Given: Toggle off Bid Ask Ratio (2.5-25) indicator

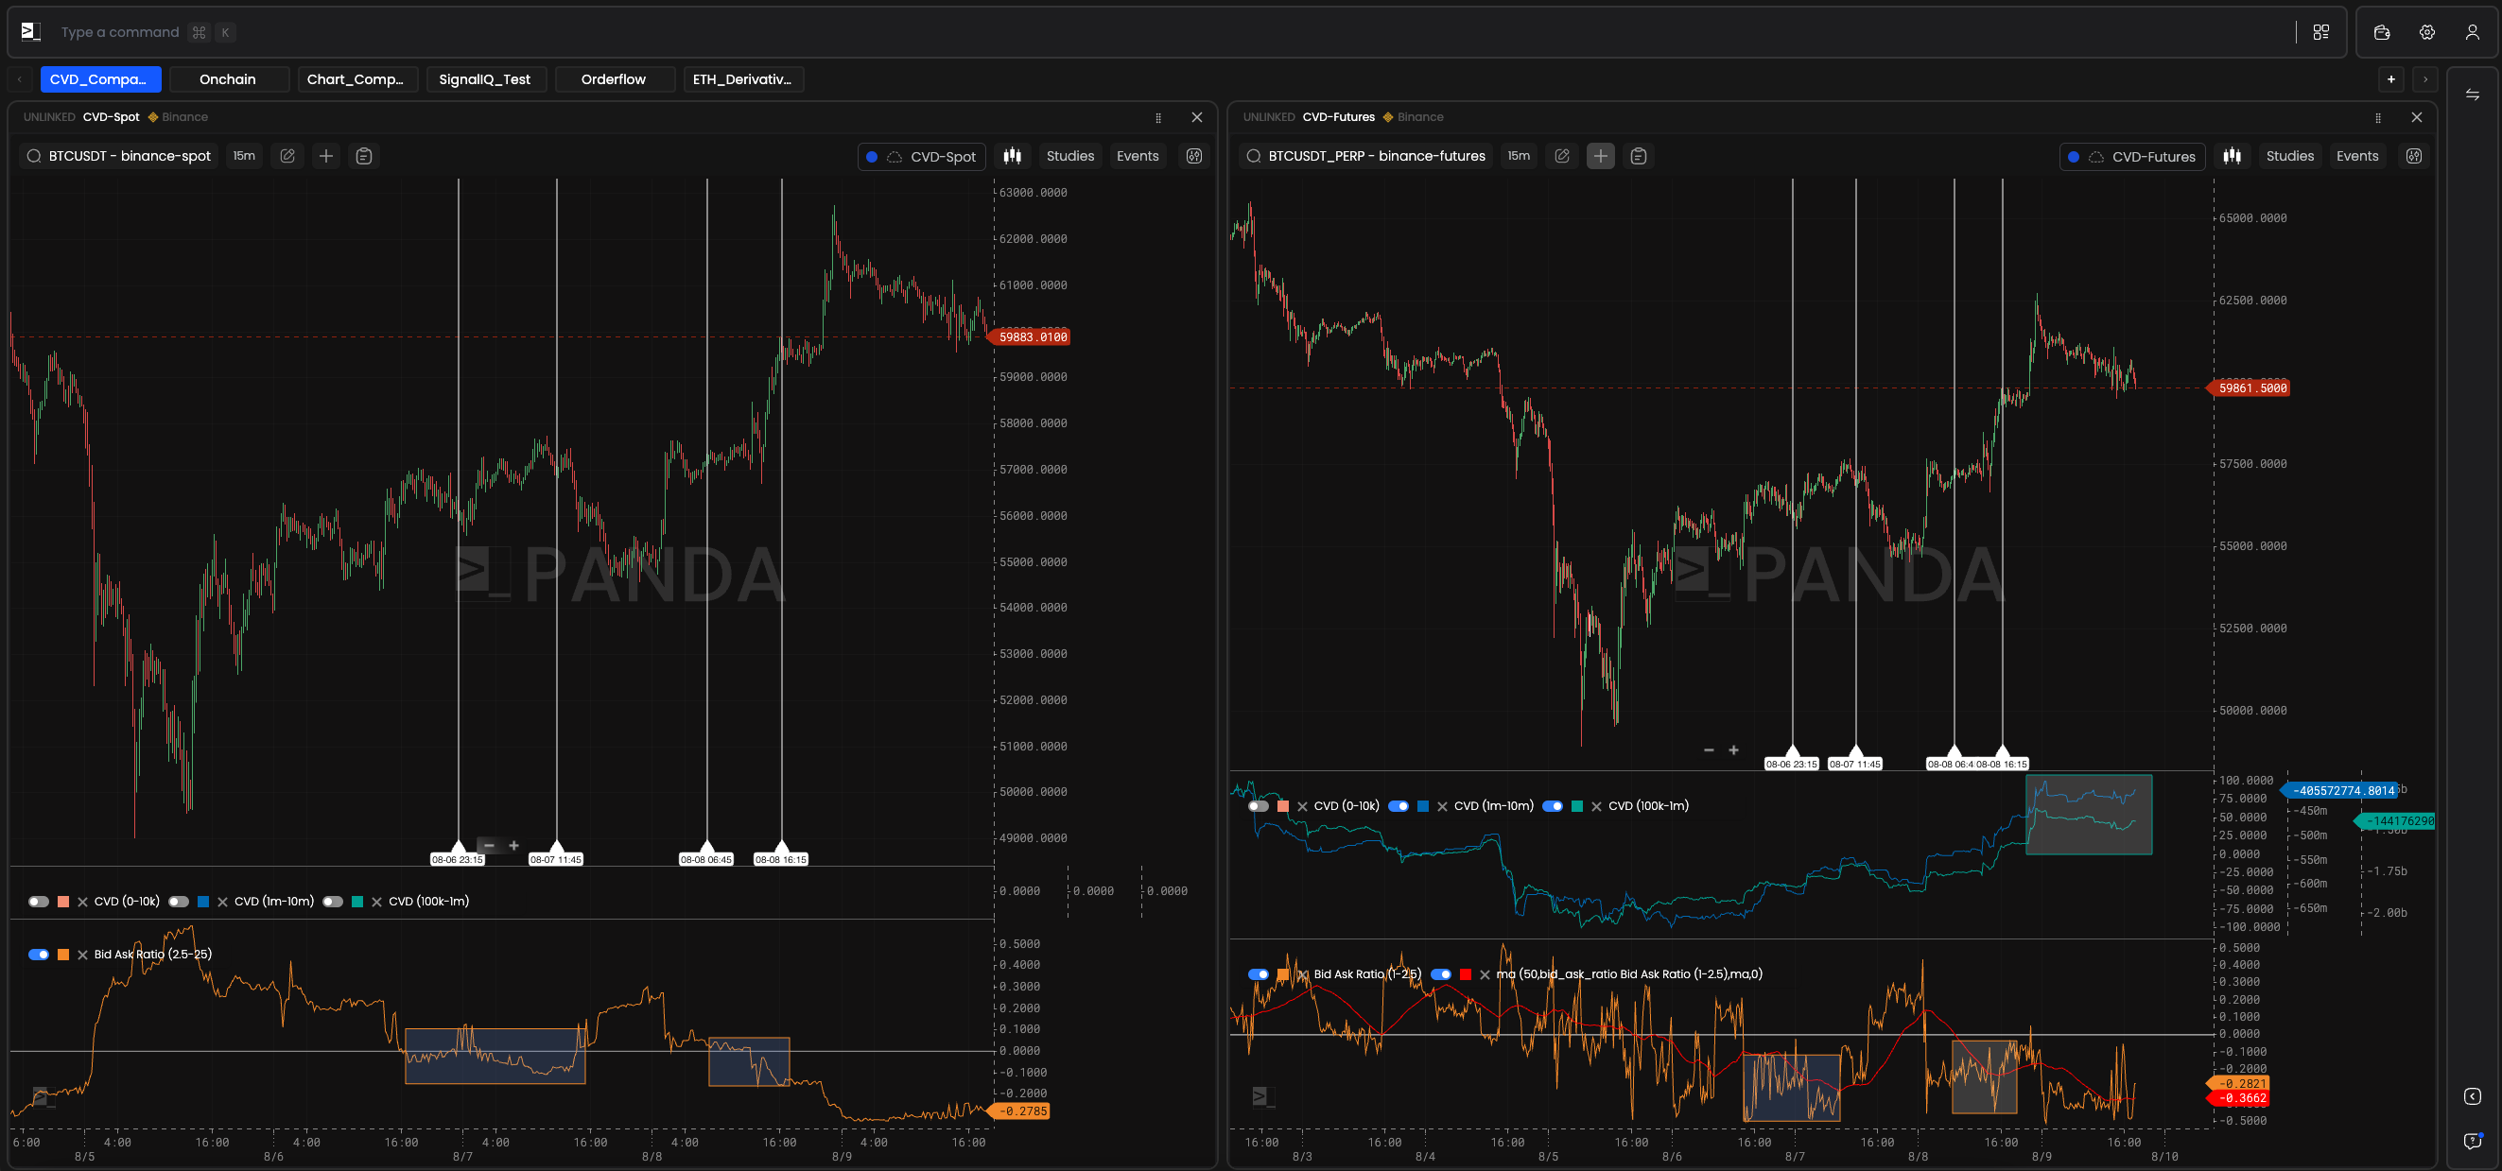Looking at the screenshot, I should [x=39, y=955].
